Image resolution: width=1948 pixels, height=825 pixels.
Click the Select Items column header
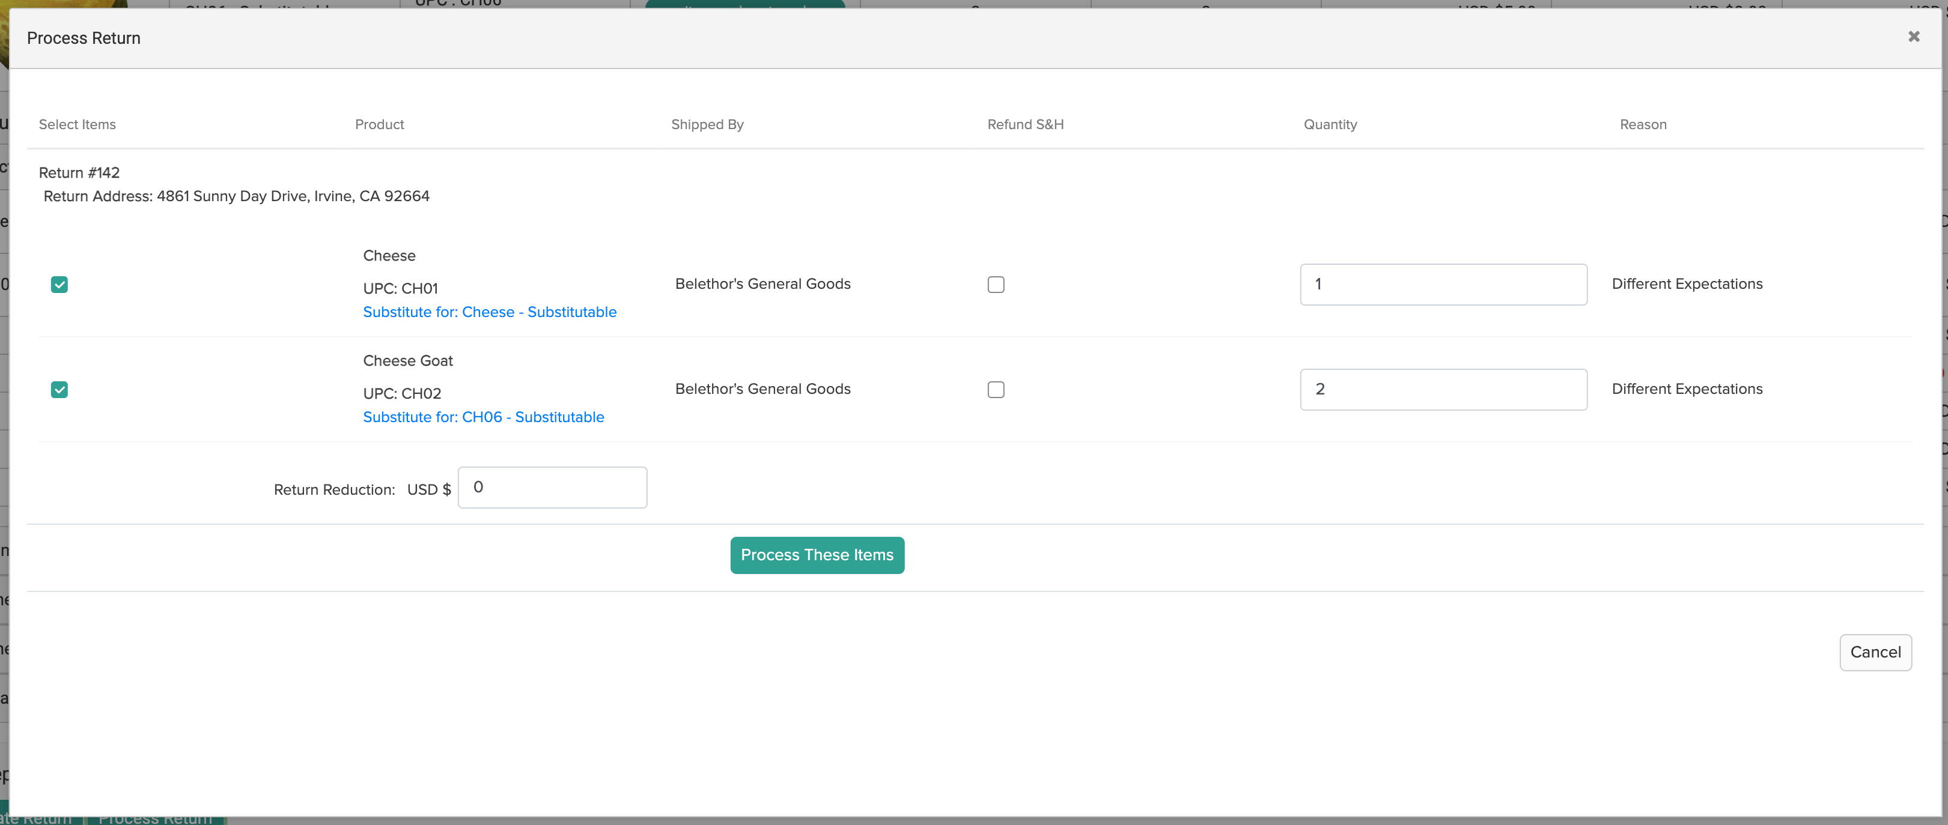pyautogui.click(x=77, y=125)
